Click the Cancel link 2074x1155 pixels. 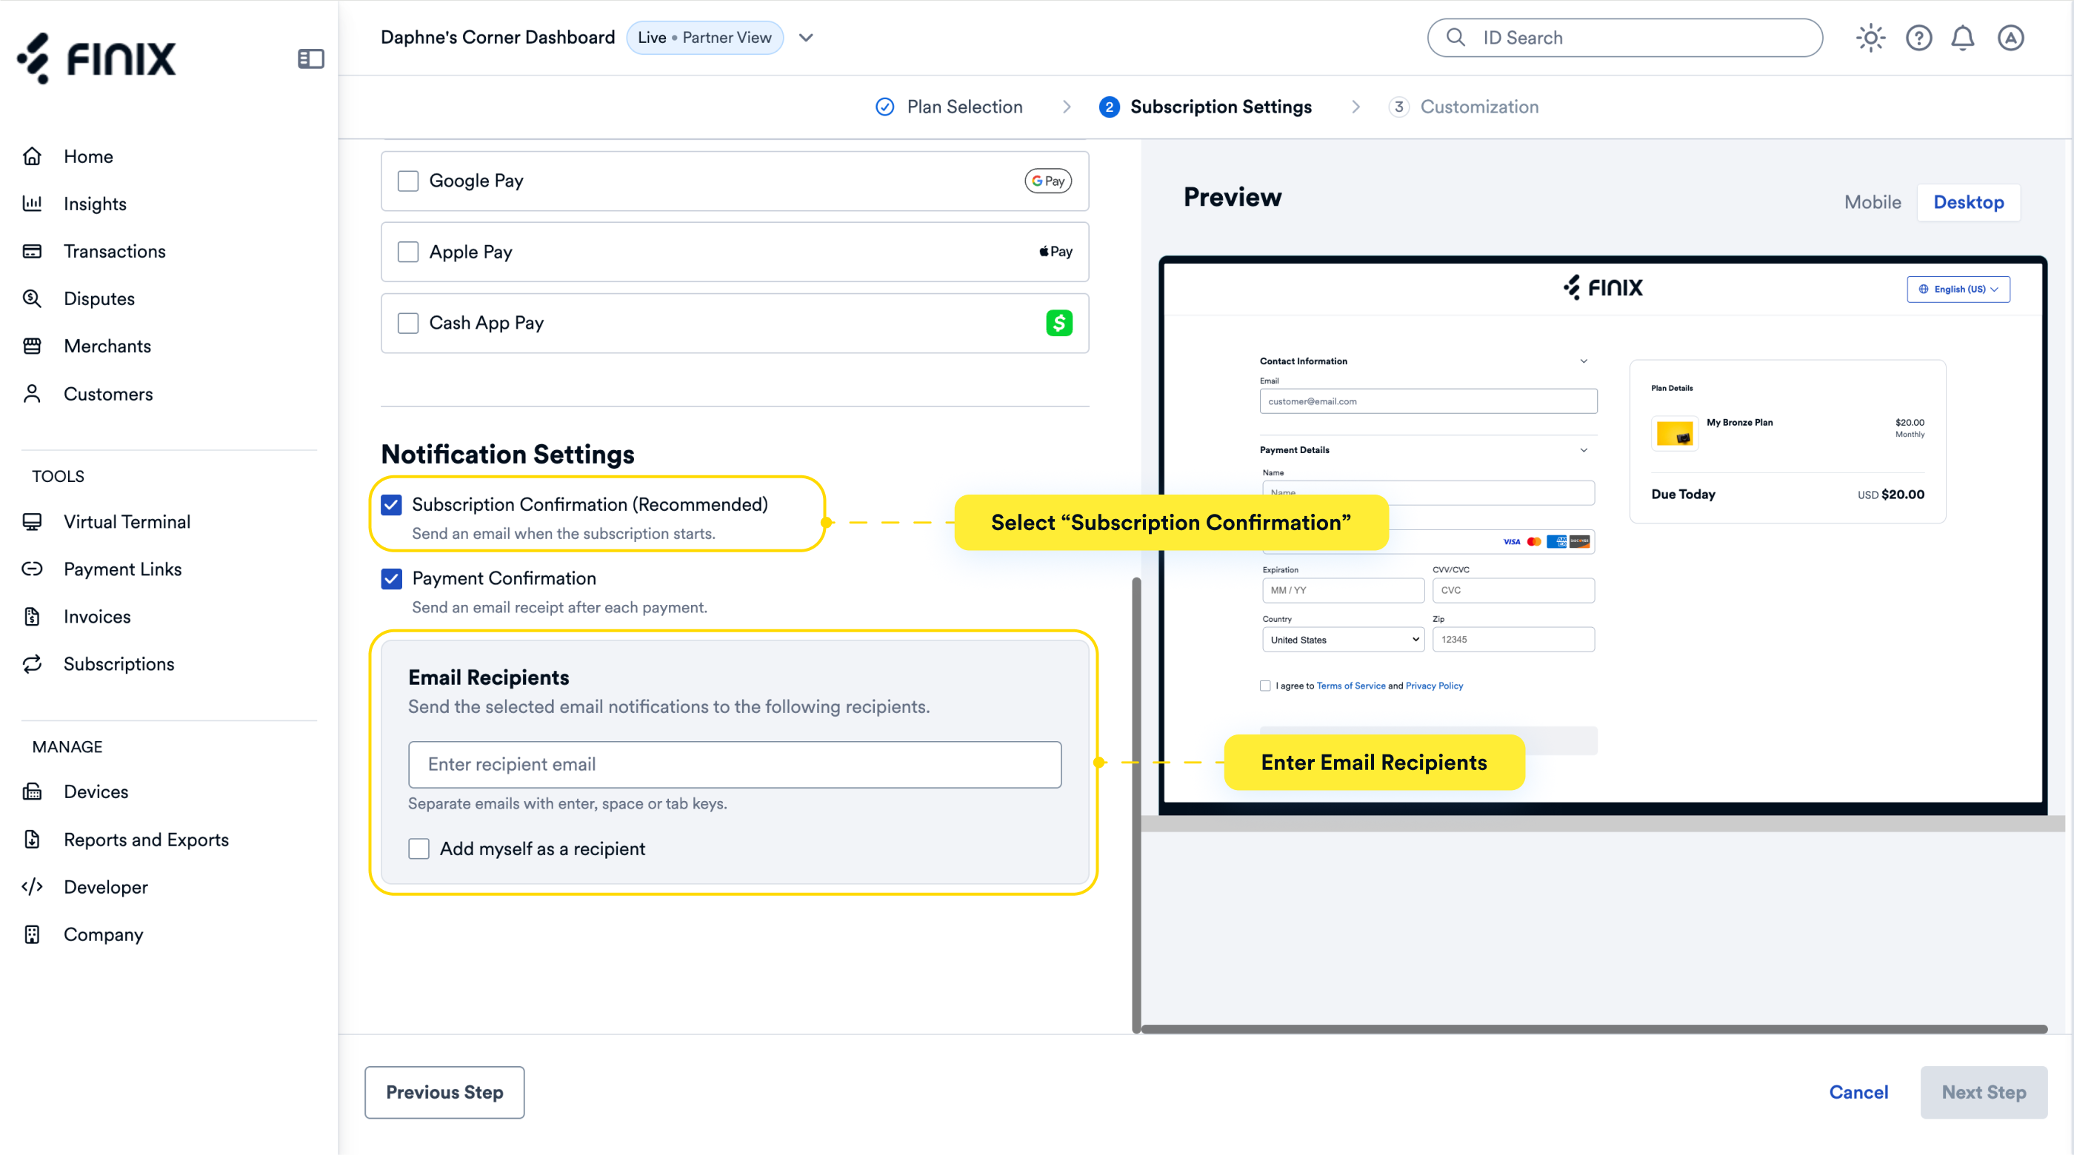click(x=1858, y=1092)
